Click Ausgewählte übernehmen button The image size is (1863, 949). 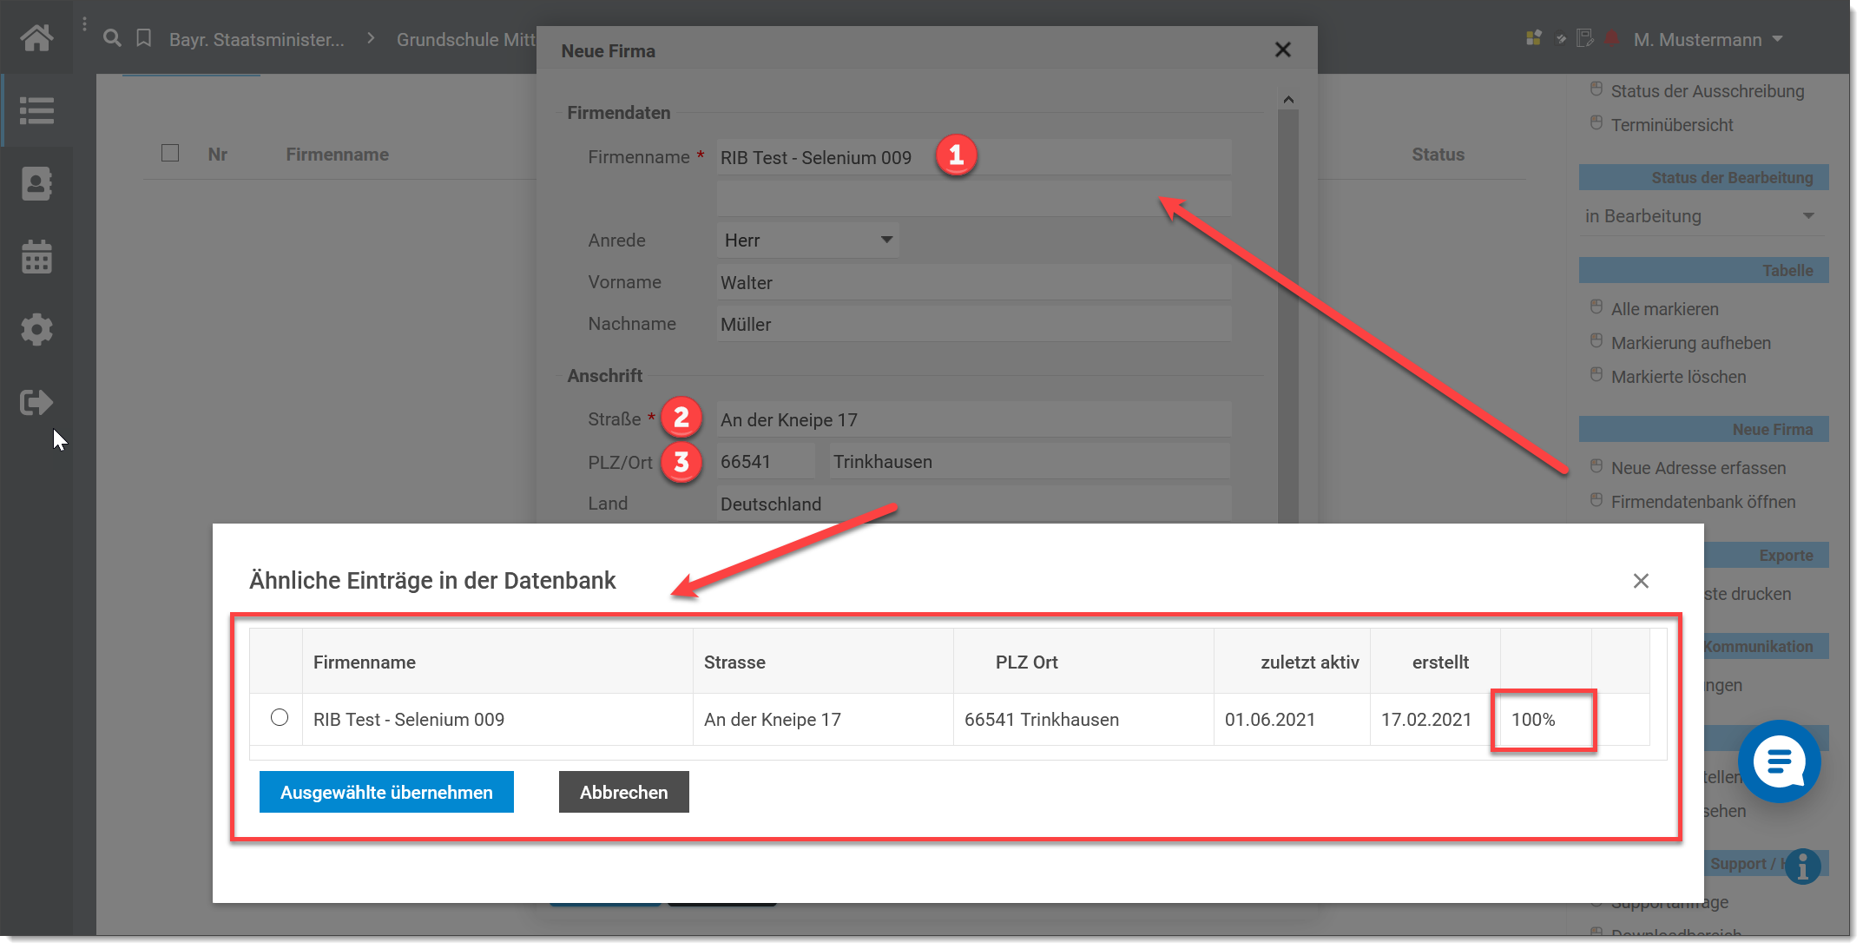(386, 792)
